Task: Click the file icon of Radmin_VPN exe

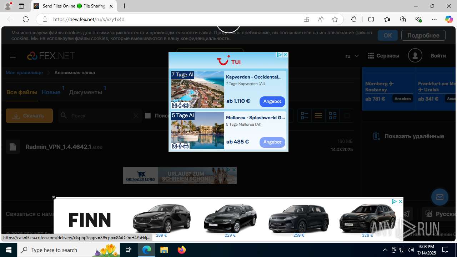Action: click(x=13, y=147)
